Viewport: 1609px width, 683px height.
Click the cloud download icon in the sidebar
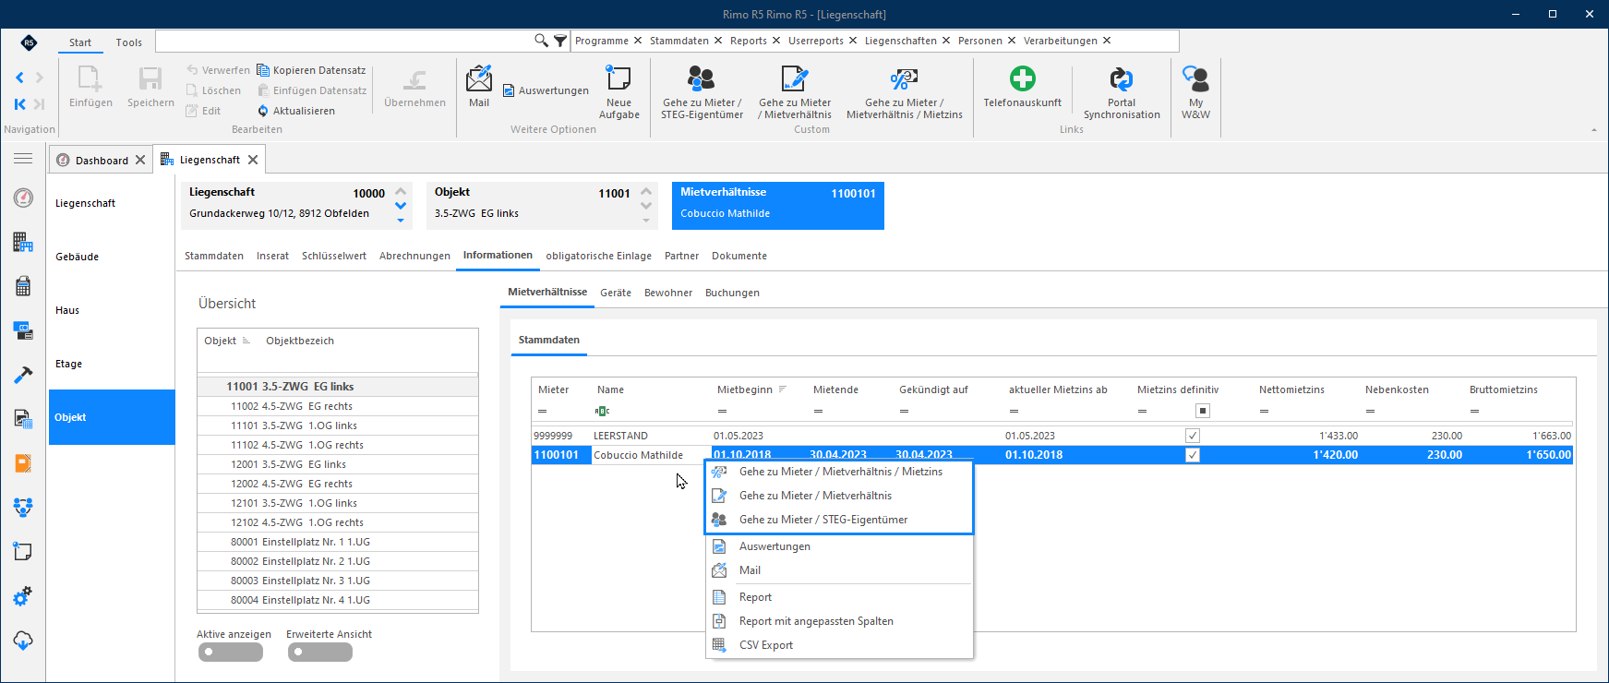pos(23,641)
